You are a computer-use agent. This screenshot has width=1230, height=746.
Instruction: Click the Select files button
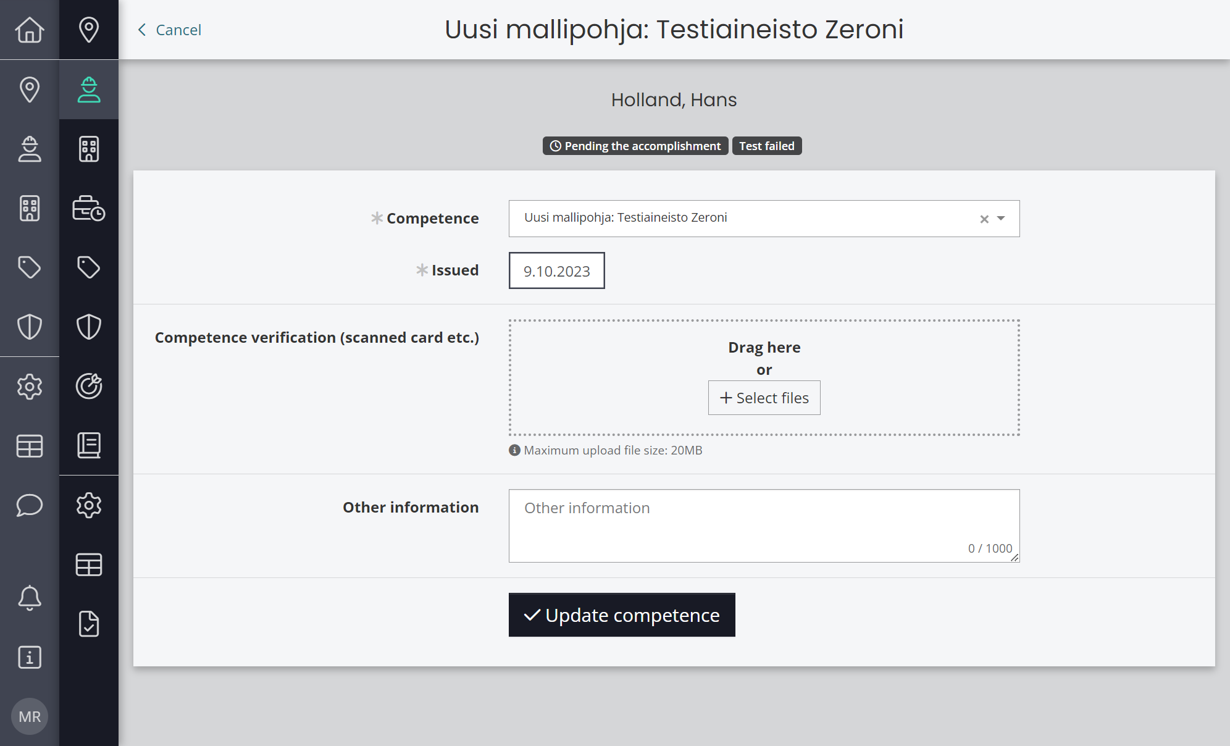[x=764, y=398]
